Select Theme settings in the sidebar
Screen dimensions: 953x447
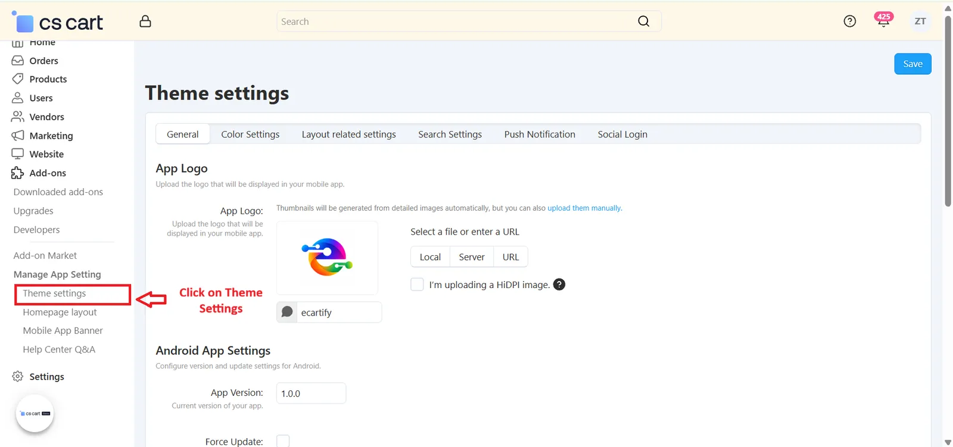(x=54, y=293)
